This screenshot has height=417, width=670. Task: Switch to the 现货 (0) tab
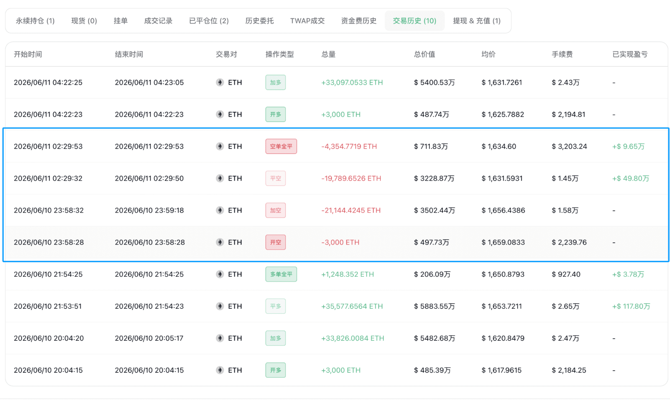[x=84, y=21]
